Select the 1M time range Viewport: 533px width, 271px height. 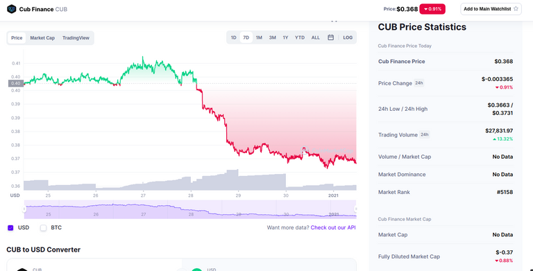pos(259,37)
